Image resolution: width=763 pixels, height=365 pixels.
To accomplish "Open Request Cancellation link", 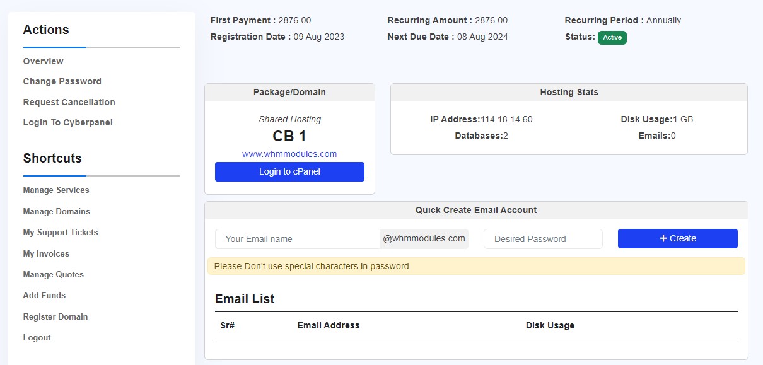I will (x=69, y=102).
